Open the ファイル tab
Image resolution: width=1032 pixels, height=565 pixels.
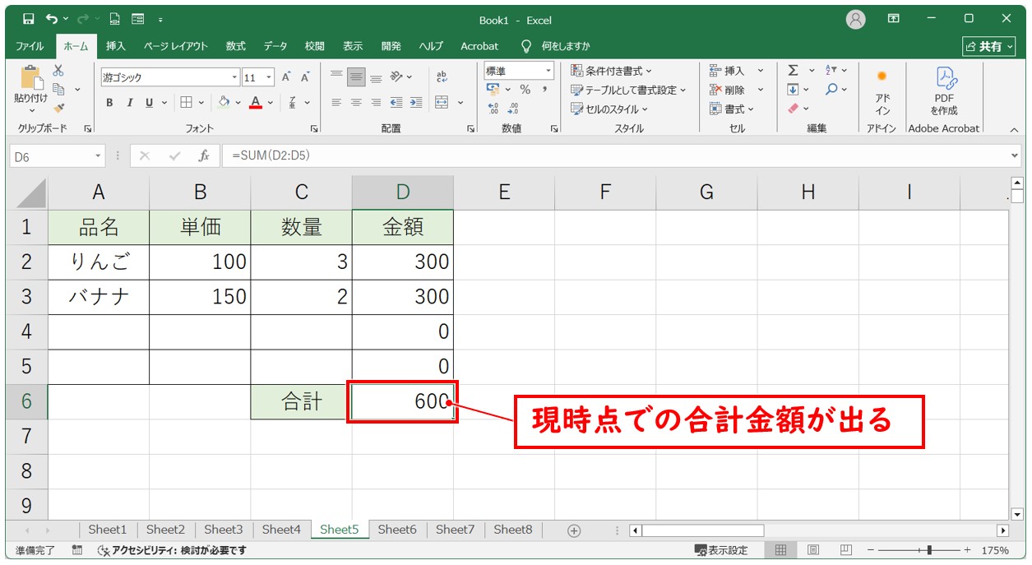click(30, 46)
